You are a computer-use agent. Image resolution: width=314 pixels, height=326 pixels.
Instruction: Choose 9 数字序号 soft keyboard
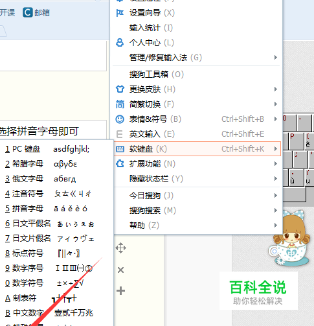[56, 268]
